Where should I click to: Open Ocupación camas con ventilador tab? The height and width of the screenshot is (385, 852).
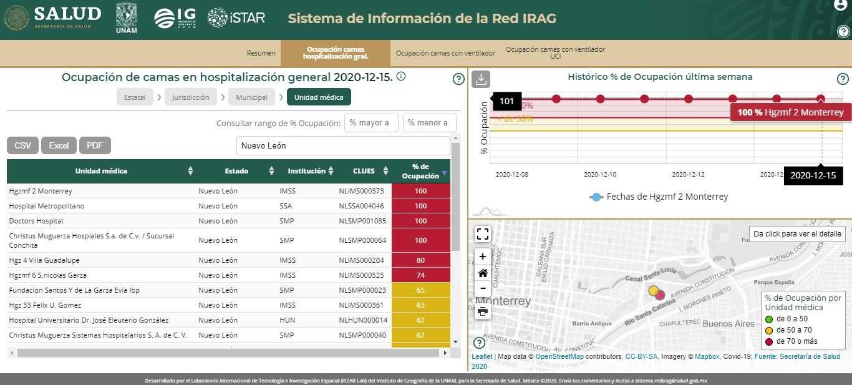tap(445, 53)
